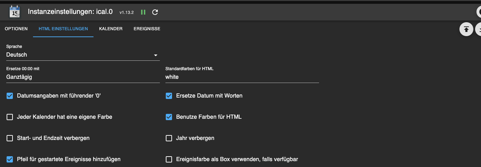
Task: Select the HTML Einstellungen tab
Action: (x=63, y=29)
